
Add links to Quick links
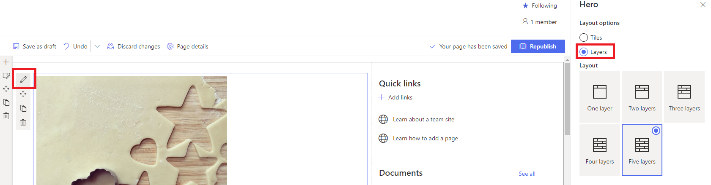[x=395, y=97]
